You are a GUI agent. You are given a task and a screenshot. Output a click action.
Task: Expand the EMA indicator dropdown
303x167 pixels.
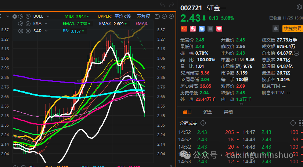point(45,23)
